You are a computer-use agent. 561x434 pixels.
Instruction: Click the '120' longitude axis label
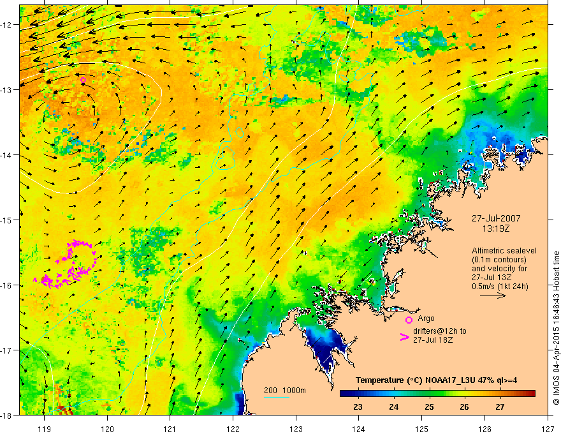tap(107, 429)
